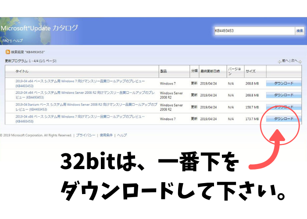Open the 使用条件 footer link
This screenshot has width=307, height=219.
click(x=106, y=135)
